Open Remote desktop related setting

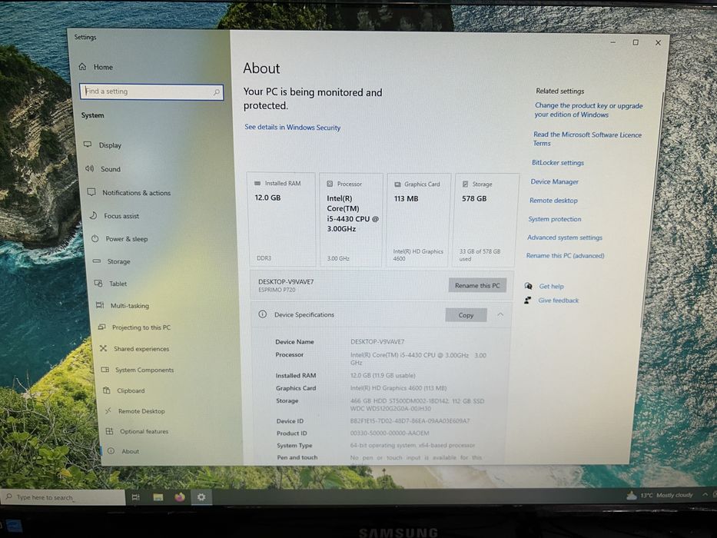pyautogui.click(x=553, y=201)
